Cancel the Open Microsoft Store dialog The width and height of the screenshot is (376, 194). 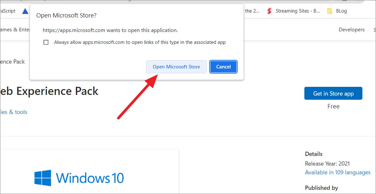point(223,67)
